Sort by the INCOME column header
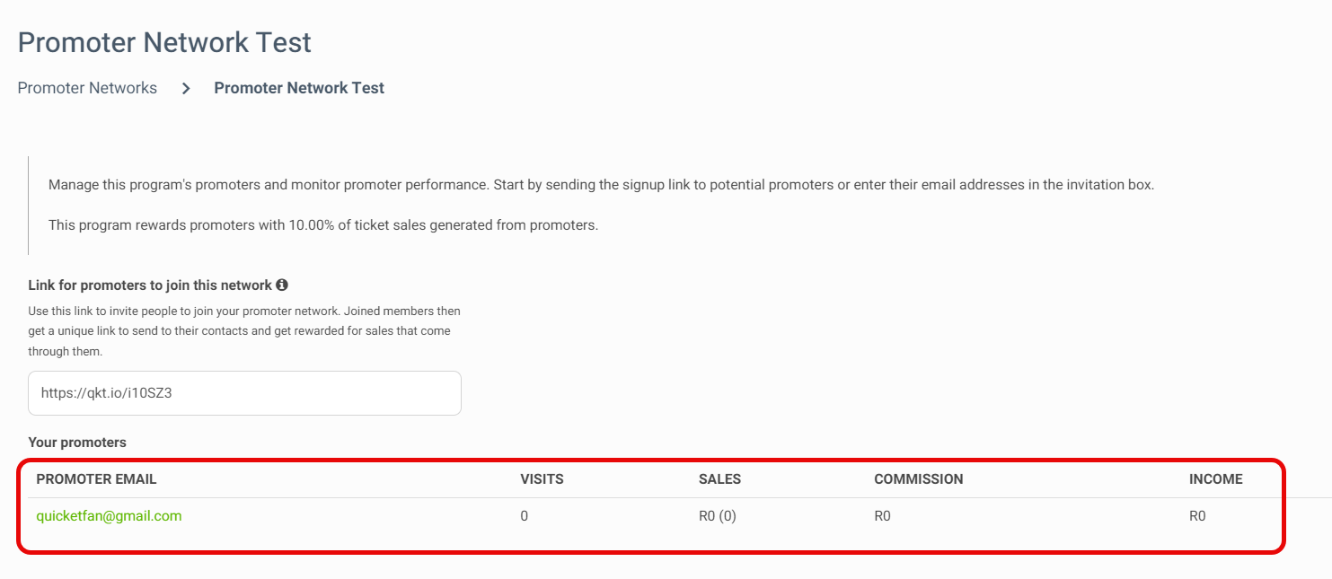Viewport: 1332px width, 579px height. point(1215,479)
